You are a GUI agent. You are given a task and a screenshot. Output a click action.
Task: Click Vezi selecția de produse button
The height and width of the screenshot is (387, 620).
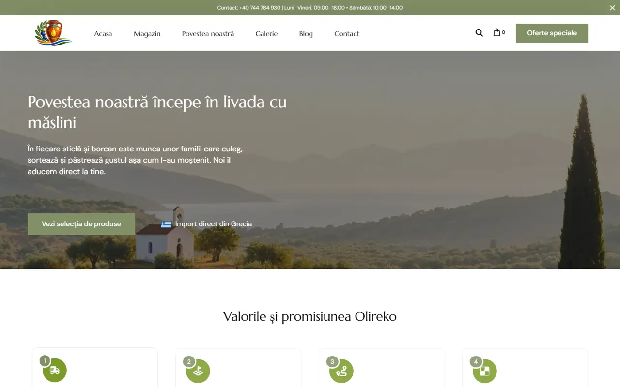[x=81, y=224]
